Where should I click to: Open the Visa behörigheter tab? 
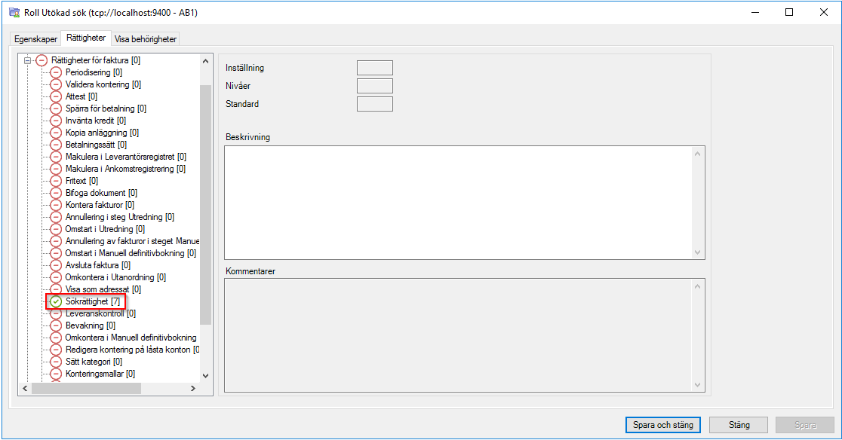click(145, 38)
